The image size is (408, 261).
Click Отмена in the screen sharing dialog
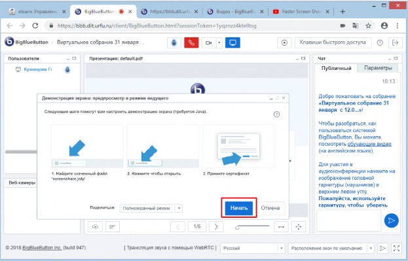pyautogui.click(x=270, y=208)
